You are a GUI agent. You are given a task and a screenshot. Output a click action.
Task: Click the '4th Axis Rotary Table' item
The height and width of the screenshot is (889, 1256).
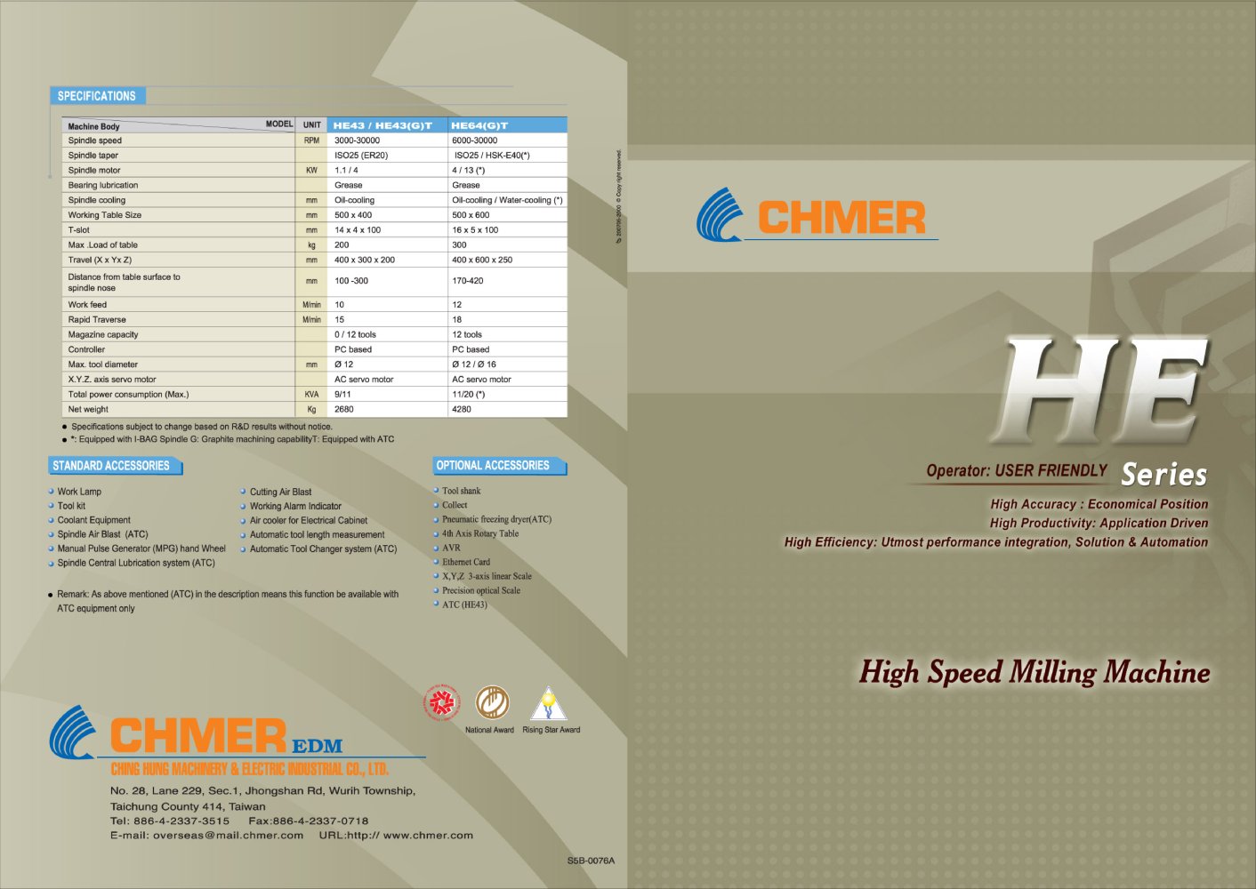click(x=480, y=533)
